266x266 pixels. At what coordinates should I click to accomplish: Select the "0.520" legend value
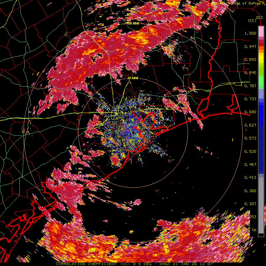(x=250, y=152)
